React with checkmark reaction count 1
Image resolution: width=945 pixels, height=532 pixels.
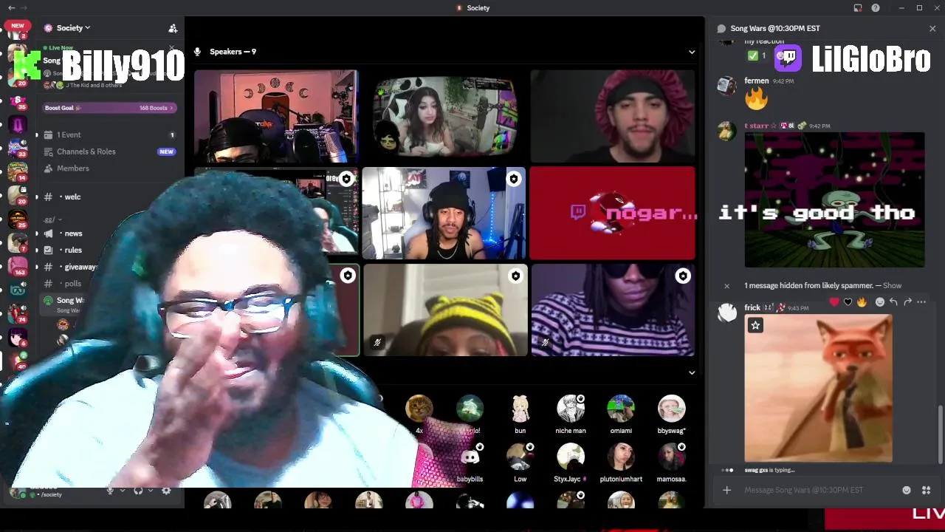point(757,55)
